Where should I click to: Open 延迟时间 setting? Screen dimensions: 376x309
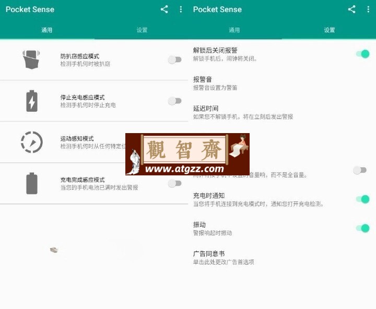(x=282, y=112)
